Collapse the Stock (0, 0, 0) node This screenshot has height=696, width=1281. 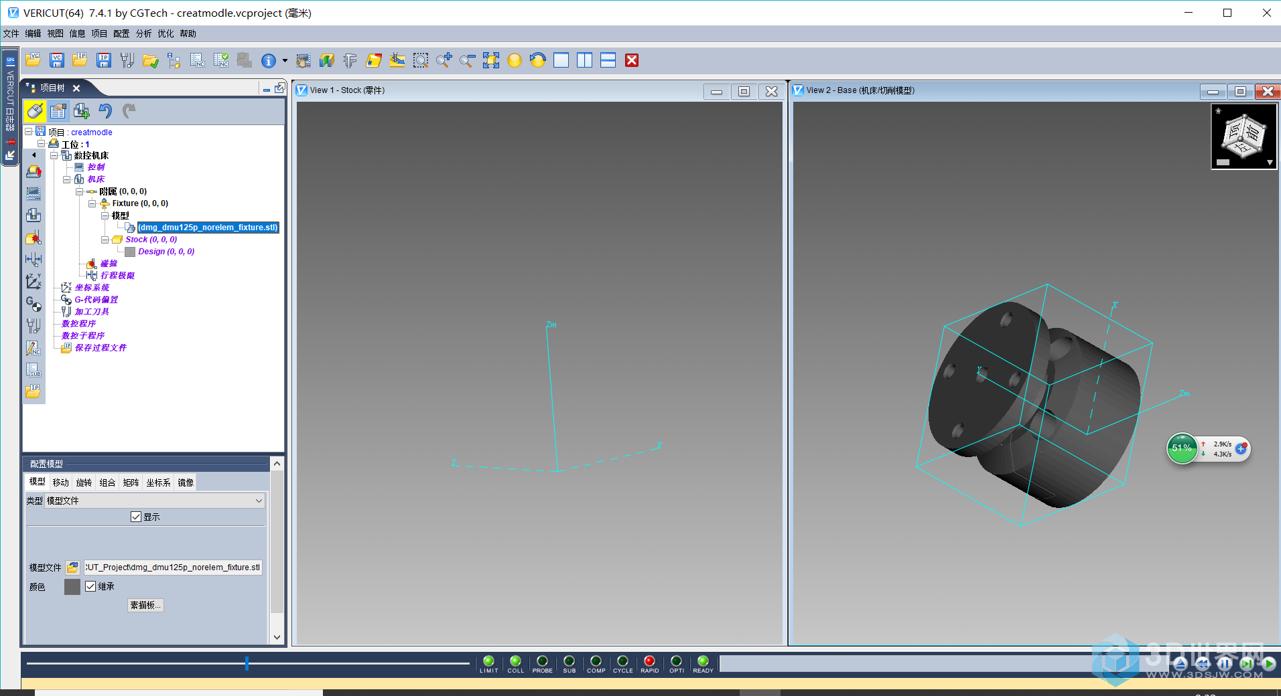[x=105, y=240]
